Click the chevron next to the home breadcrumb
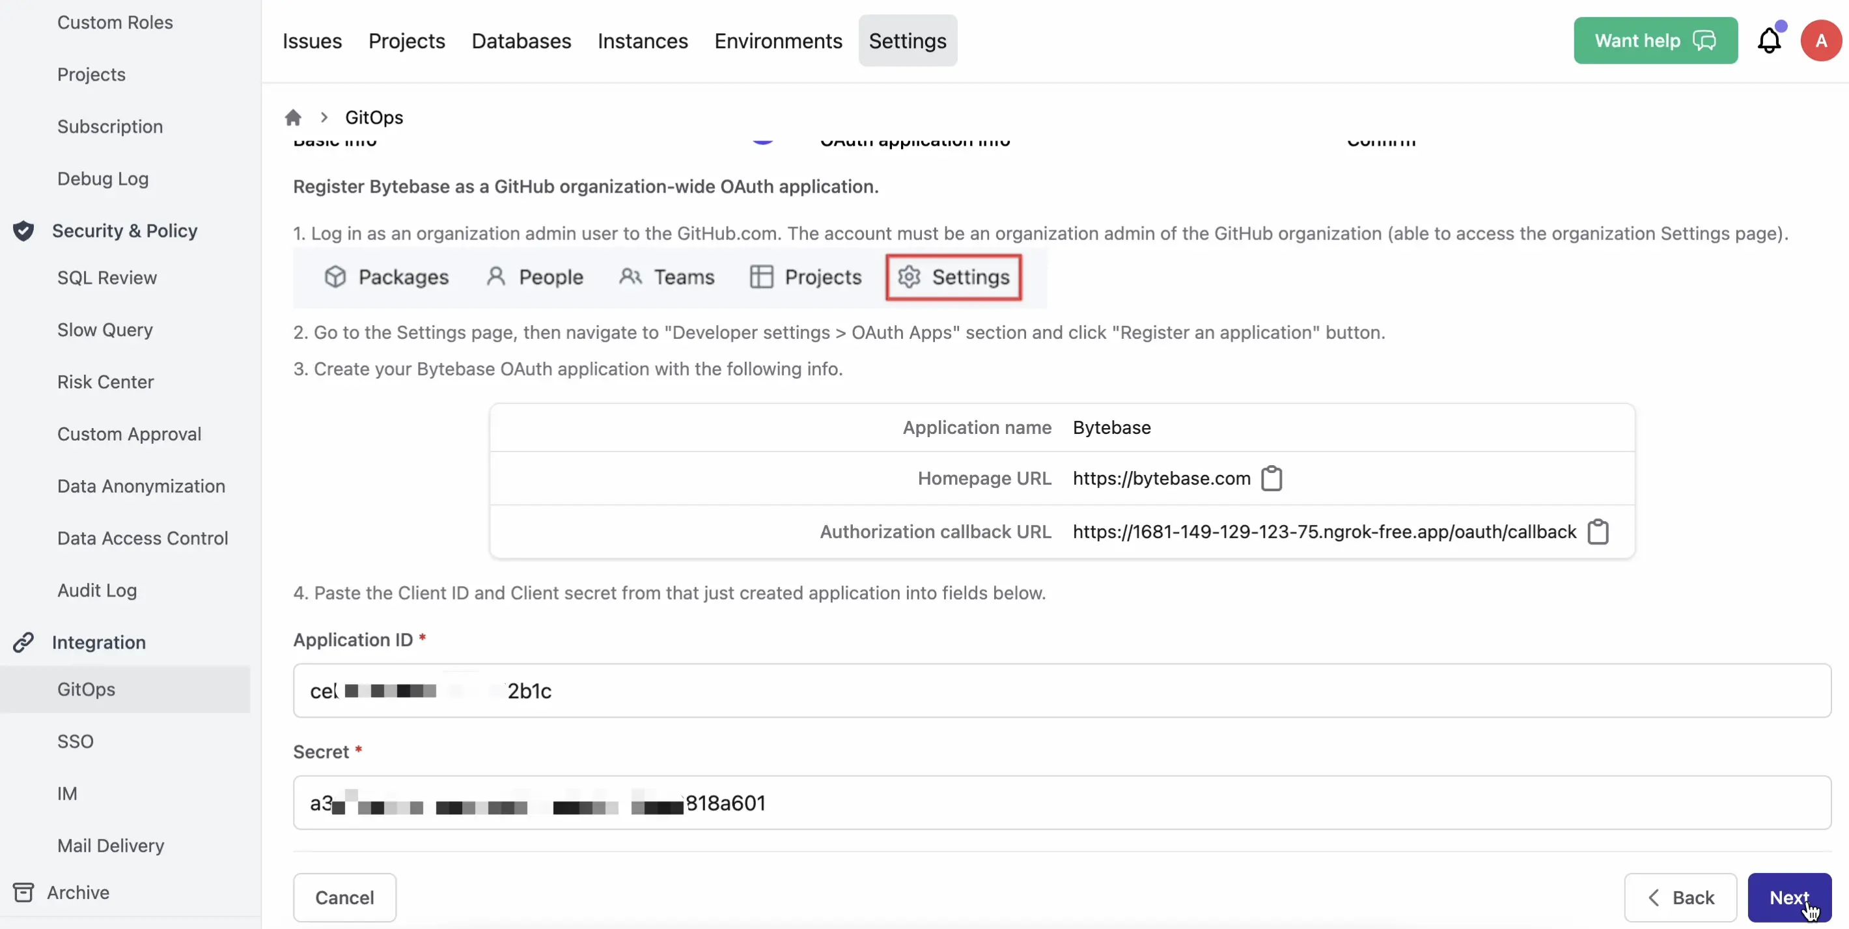 pyautogui.click(x=324, y=117)
